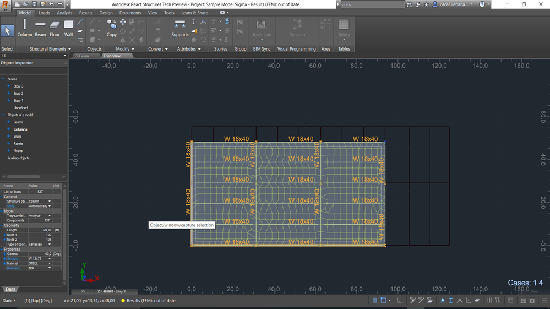Open the Documents ribbon tab

[130, 13]
